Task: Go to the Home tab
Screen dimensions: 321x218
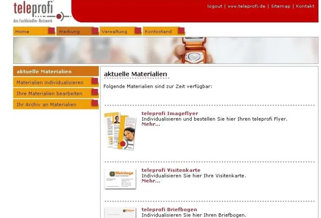Action: coord(34,31)
